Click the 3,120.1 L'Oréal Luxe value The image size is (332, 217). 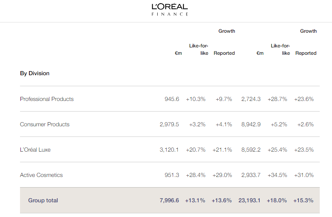(169, 150)
